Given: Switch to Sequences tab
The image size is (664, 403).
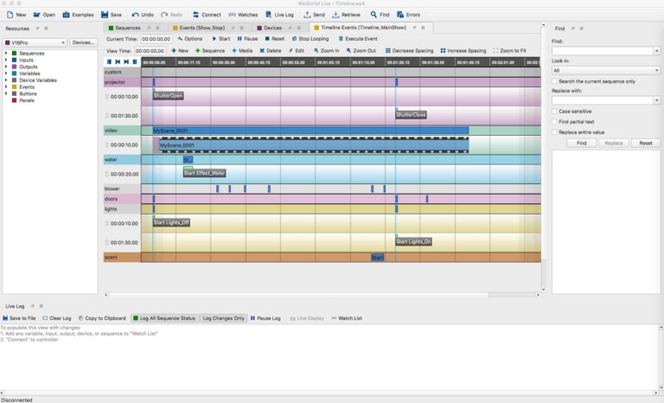Looking at the screenshot, I should 127,28.
